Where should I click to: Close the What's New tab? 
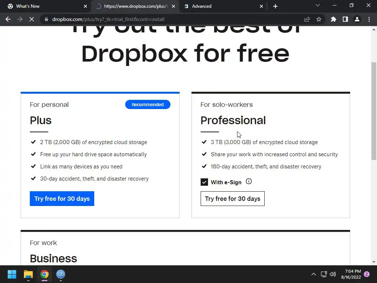pyautogui.click(x=85, y=6)
